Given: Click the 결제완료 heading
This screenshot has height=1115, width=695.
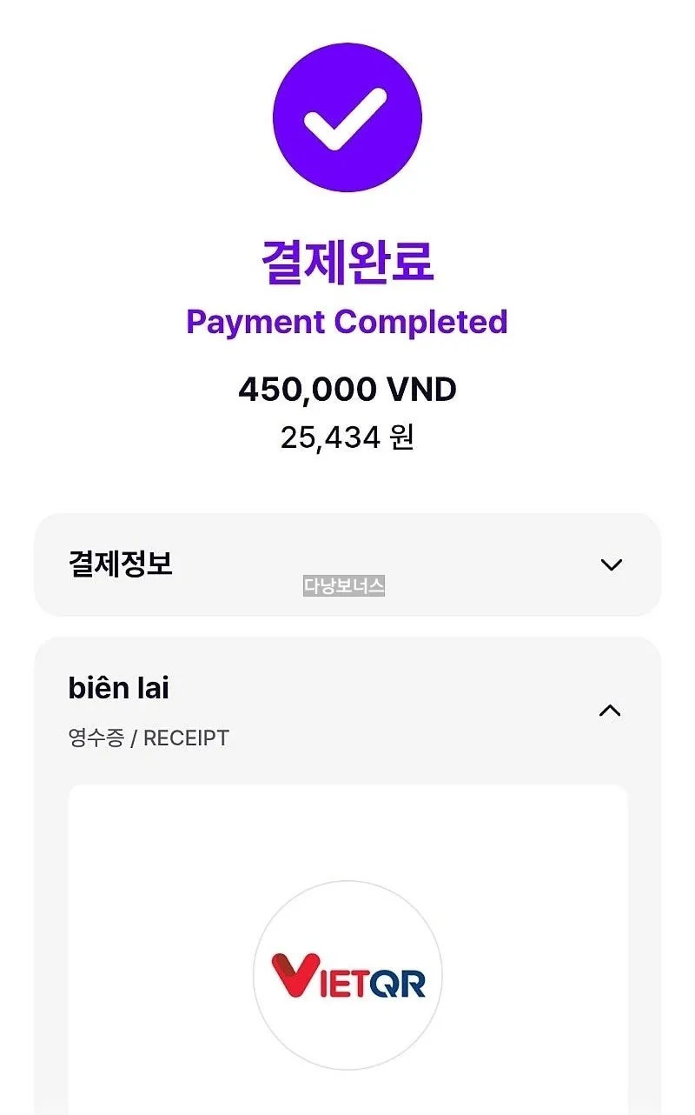Looking at the screenshot, I should click(x=347, y=260).
